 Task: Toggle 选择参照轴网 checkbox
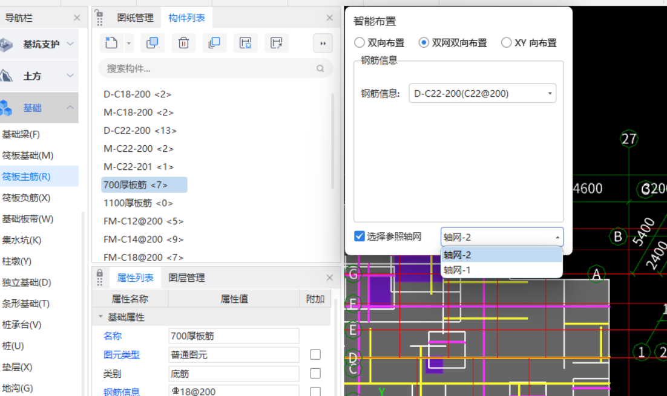pos(360,236)
